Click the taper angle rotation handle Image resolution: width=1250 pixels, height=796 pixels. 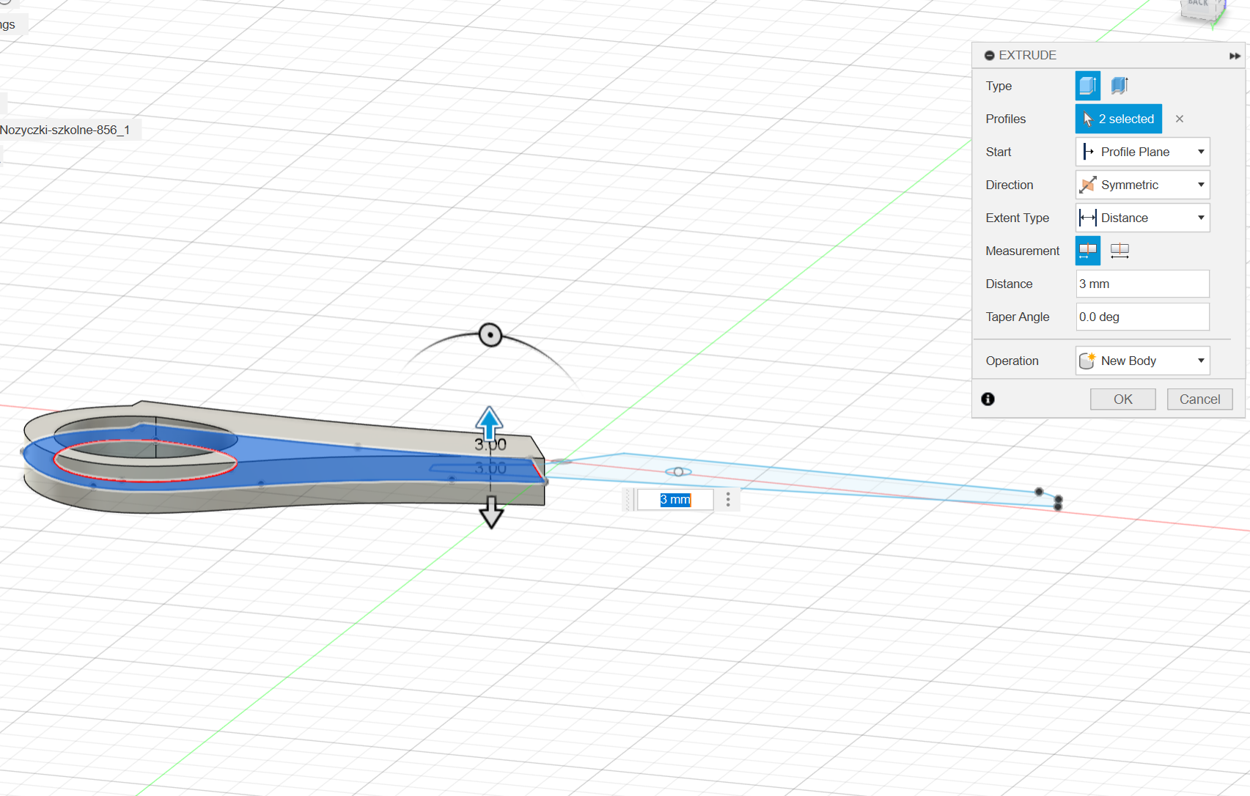(490, 335)
